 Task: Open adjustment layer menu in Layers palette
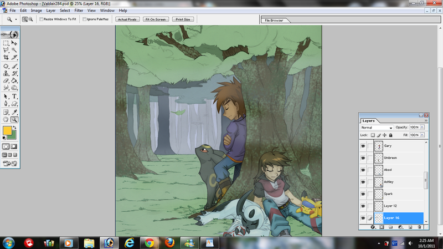pos(400,227)
